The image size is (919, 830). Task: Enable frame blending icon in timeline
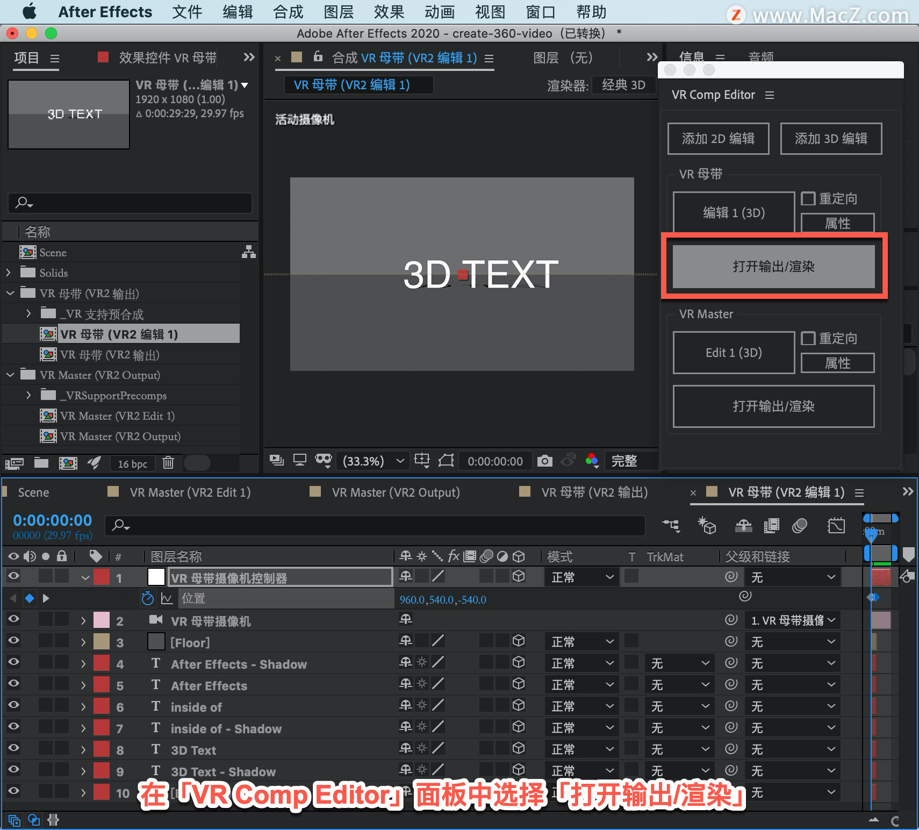(x=771, y=525)
